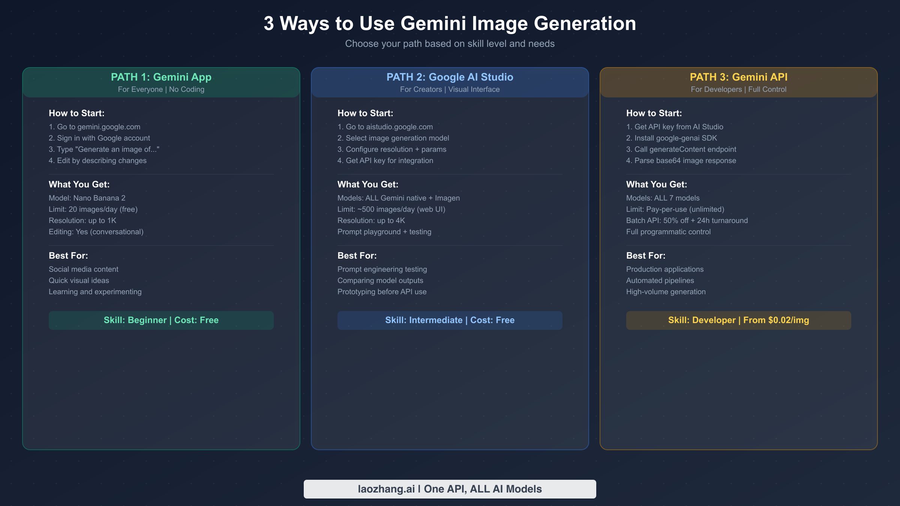Click the How to Start heading in PATH 1
900x506 pixels.
click(x=77, y=113)
